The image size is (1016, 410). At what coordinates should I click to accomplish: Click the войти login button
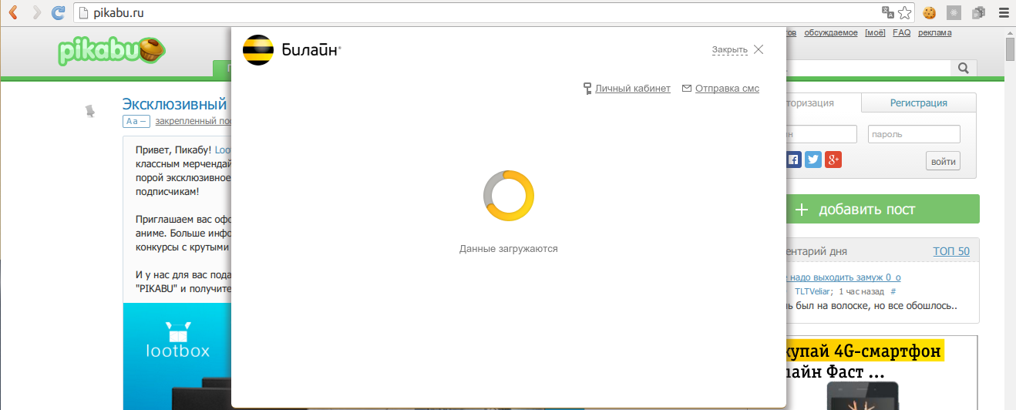tap(944, 161)
